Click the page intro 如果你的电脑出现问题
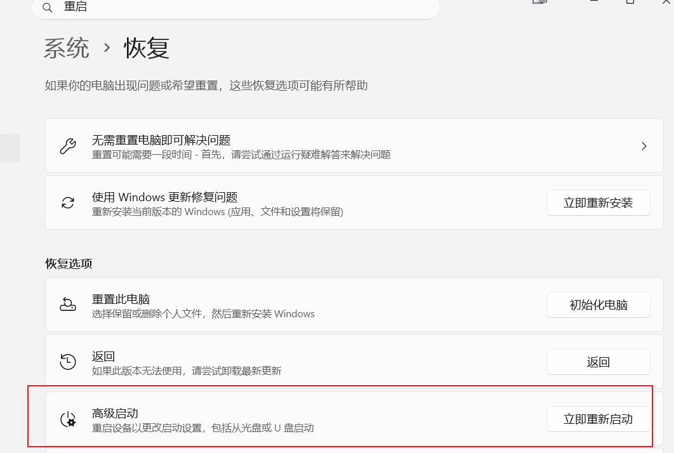Screen dimensions: 674x453 (206, 86)
